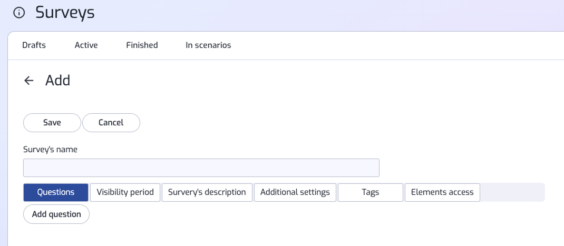This screenshot has height=246, width=564.
Task: Open the In scenarios tab
Action: [208, 45]
